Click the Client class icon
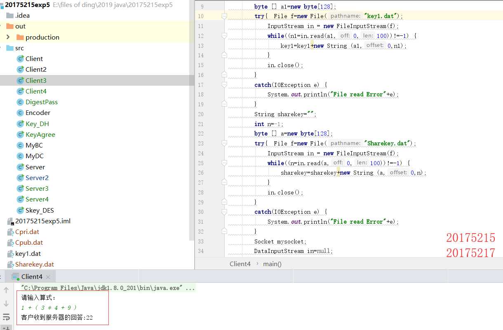 point(20,59)
